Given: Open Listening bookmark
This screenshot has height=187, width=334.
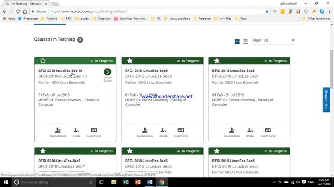Looking at the screenshot, I should pos(131,19).
